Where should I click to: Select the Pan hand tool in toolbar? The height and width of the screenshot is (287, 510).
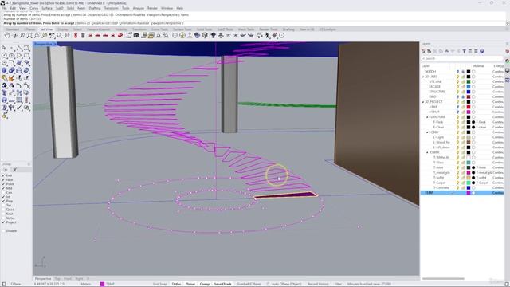7,35
